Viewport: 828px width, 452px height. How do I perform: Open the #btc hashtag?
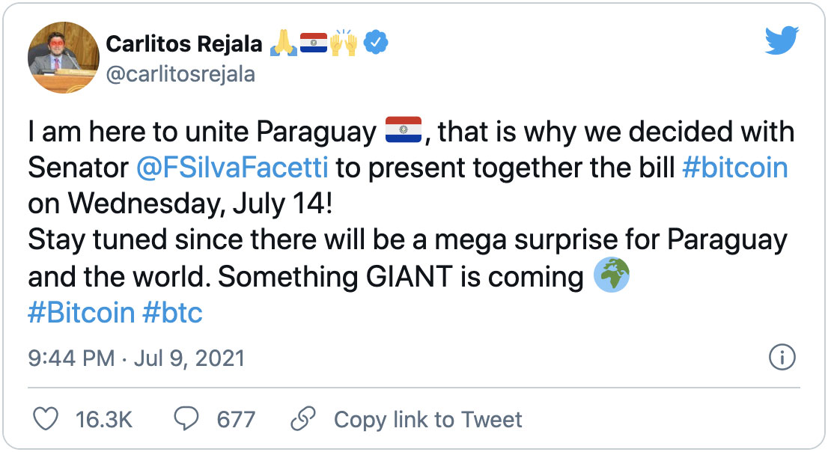tap(172, 313)
